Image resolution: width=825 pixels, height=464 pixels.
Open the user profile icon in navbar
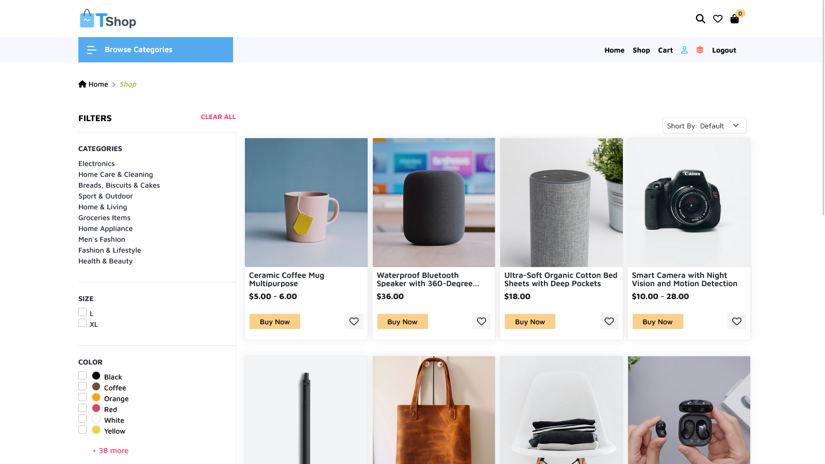pyautogui.click(x=684, y=50)
